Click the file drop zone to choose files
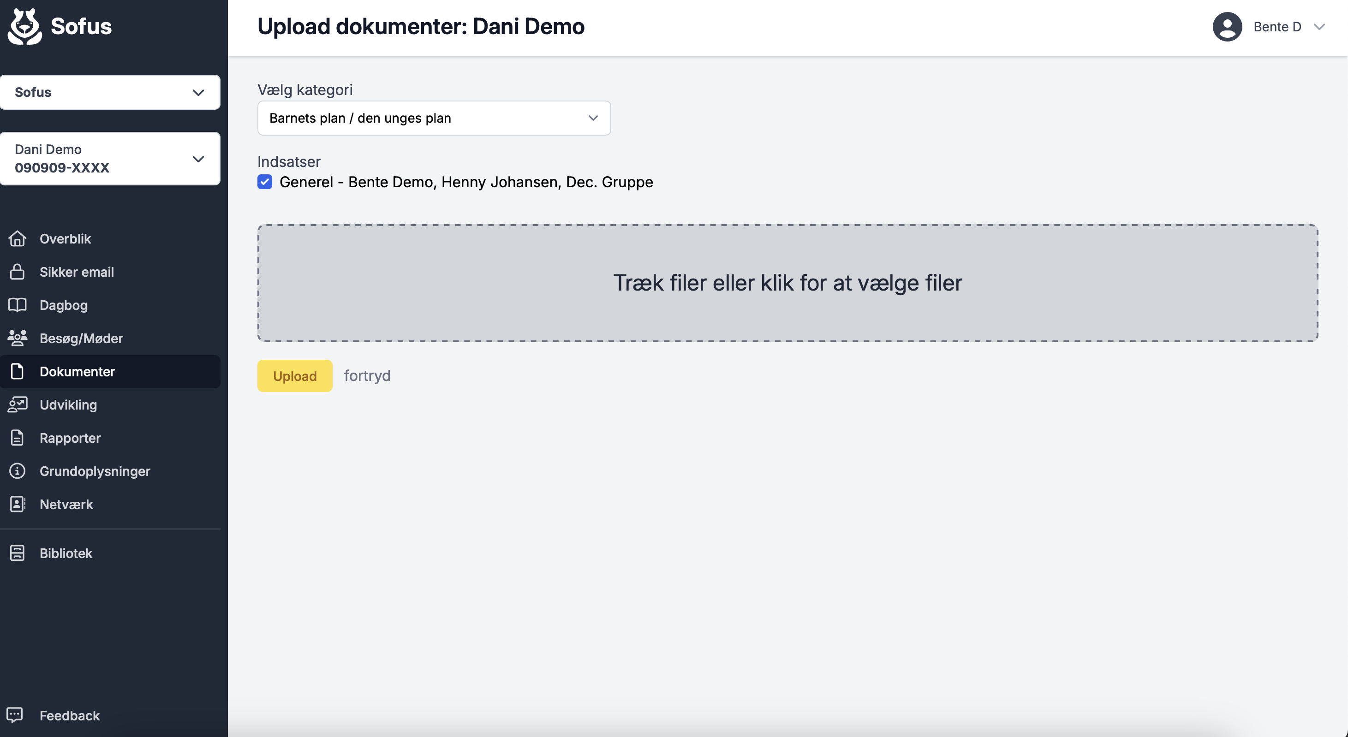Image resolution: width=1348 pixels, height=737 pixels. pos(787,283)
